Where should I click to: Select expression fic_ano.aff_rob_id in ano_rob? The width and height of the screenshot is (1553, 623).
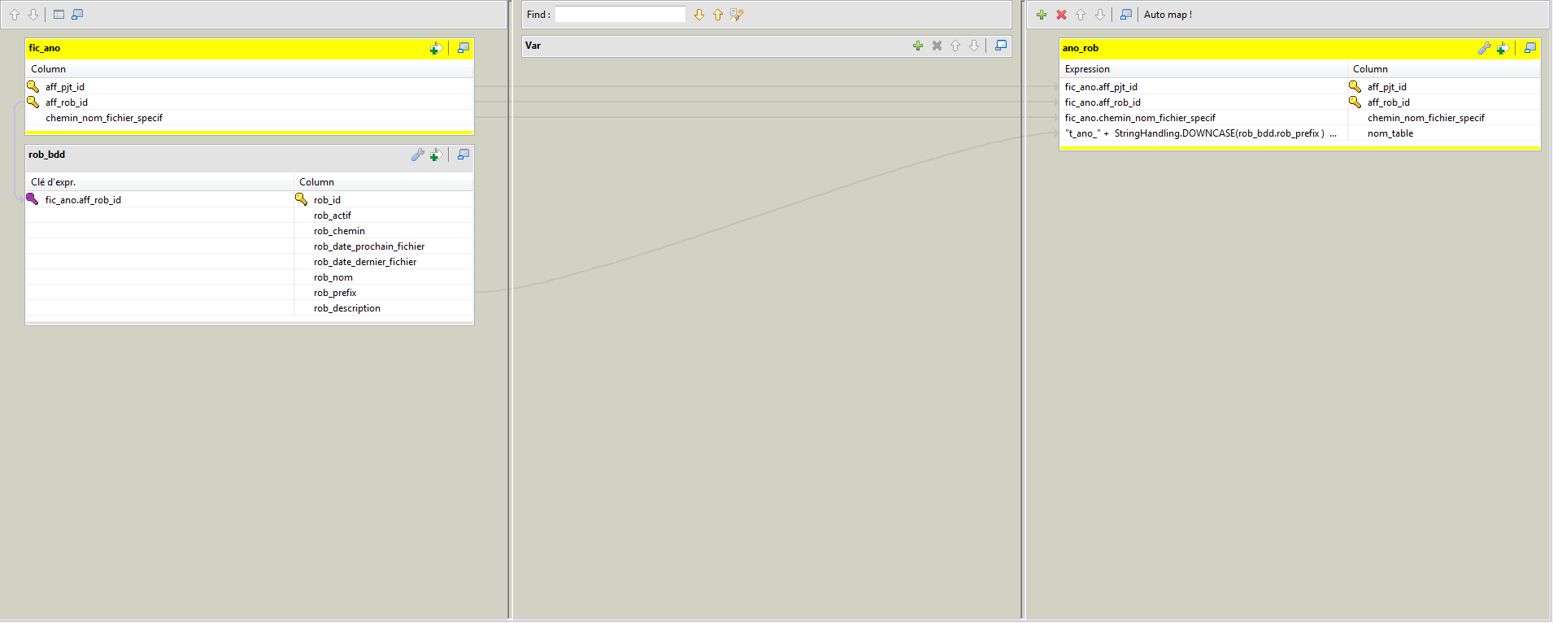(x=1203, y=102)
